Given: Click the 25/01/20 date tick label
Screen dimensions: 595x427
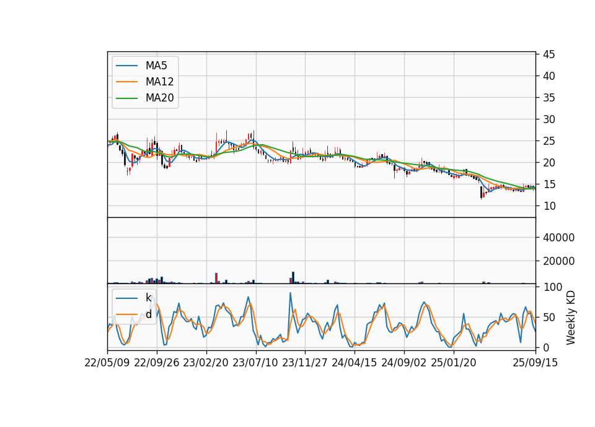Looking at the screenshot, I should 454,363.
